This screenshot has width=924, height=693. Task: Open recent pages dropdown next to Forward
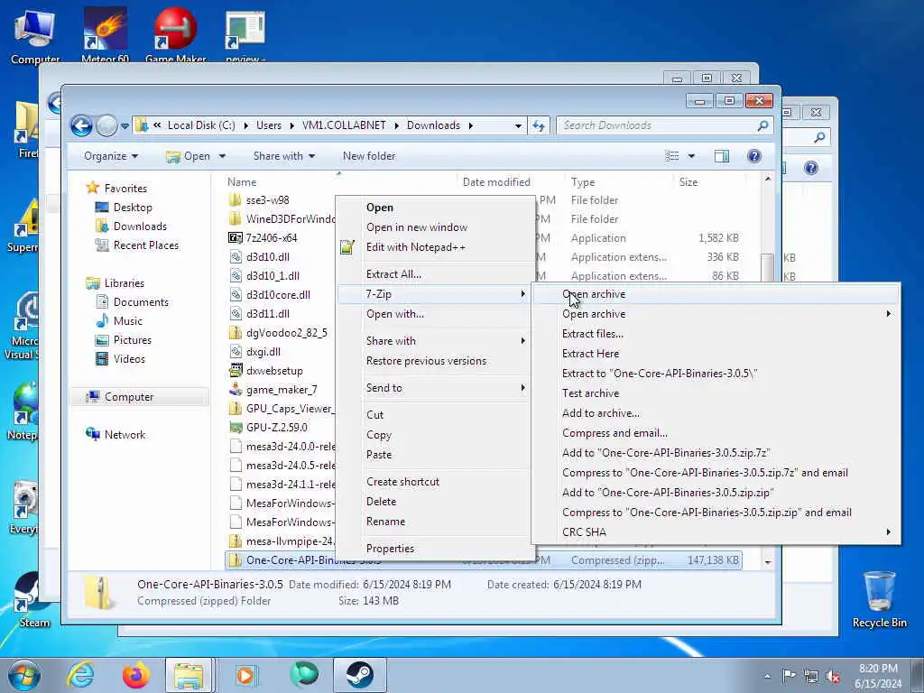pos(125,126)
